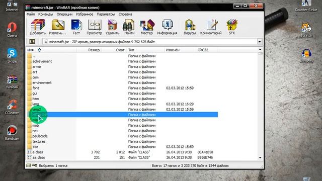Sort list by Тип column header
322x181 pixels.
tap(145, 50)
